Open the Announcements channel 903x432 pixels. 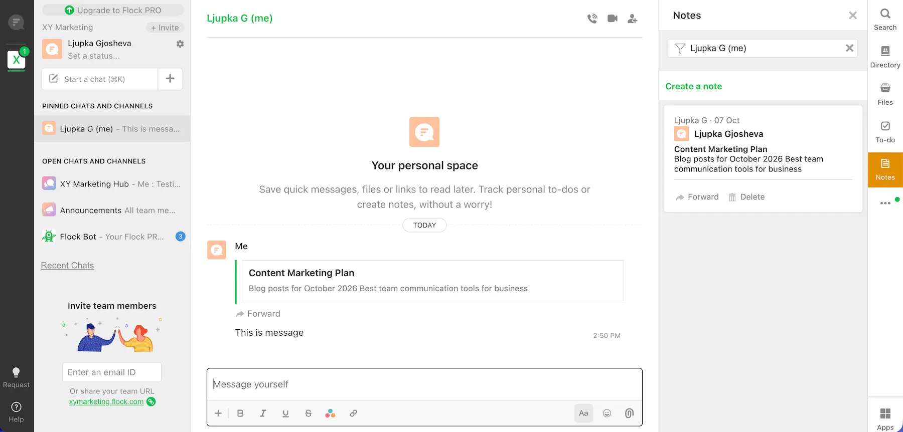tap(112, 210)
